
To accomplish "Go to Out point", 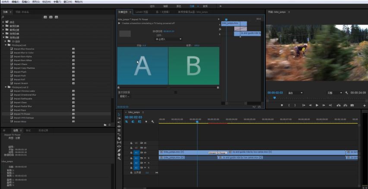I will coord(330,105).
